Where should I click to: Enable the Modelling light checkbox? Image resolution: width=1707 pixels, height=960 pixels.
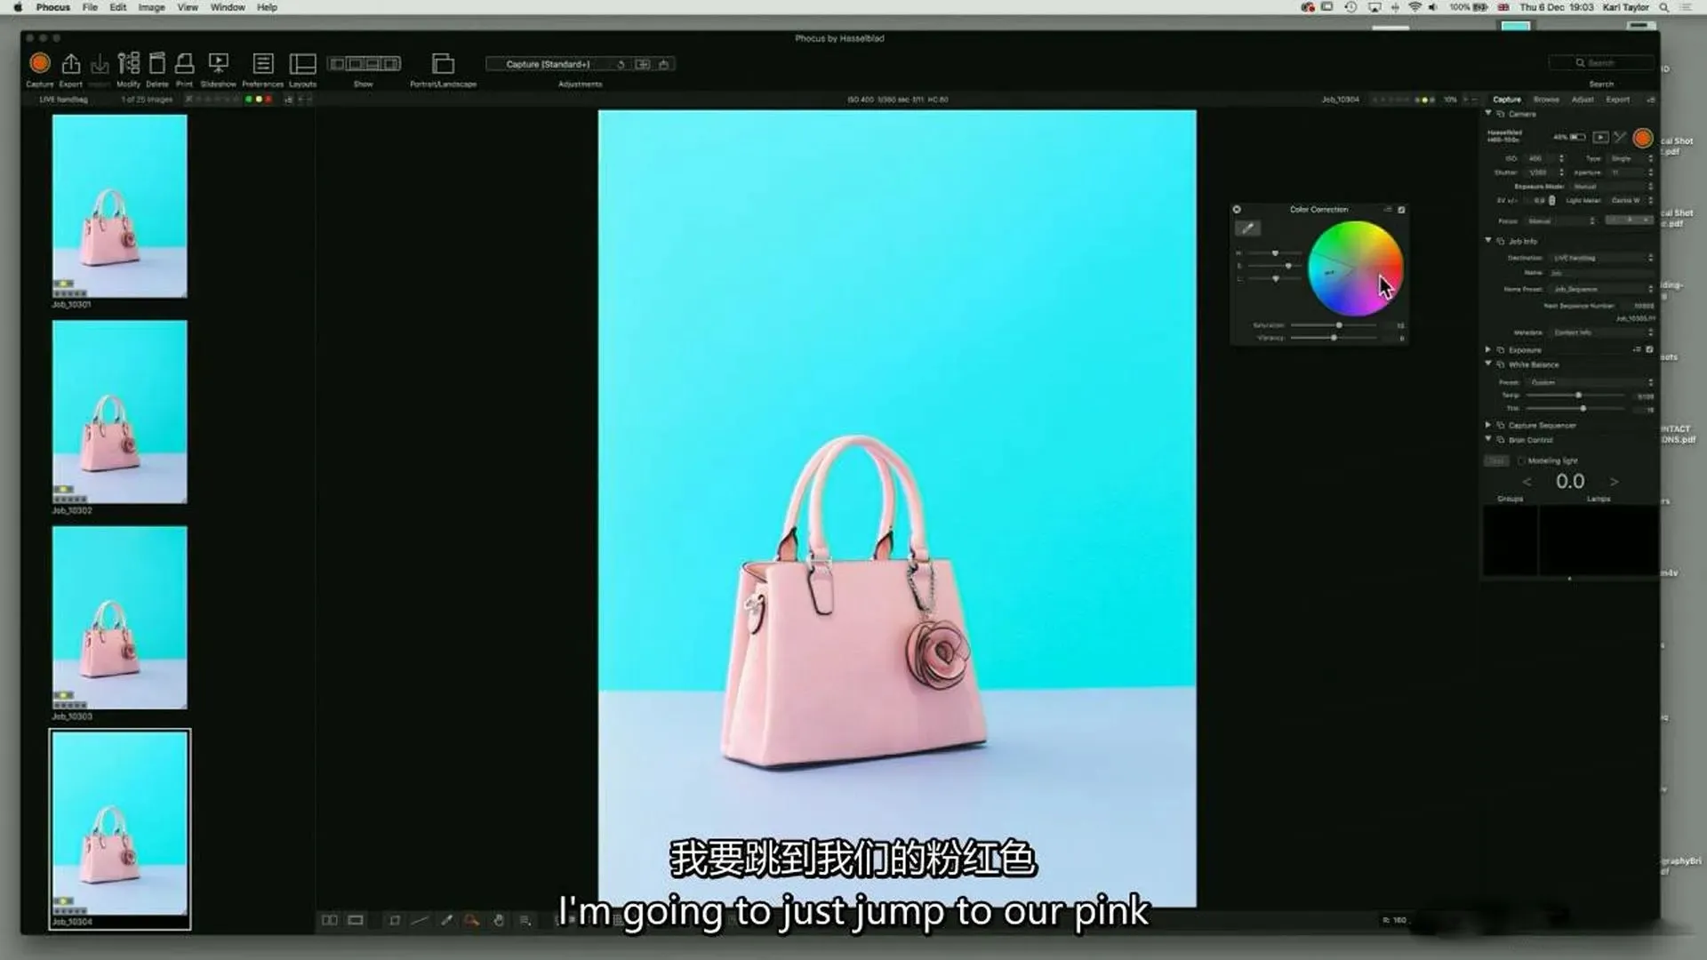1521,461
